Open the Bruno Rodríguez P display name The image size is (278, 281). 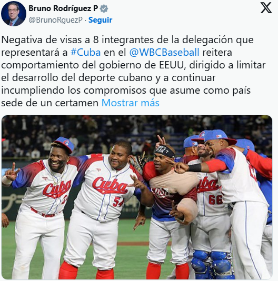pyautogui.click(x=63, y=8)
